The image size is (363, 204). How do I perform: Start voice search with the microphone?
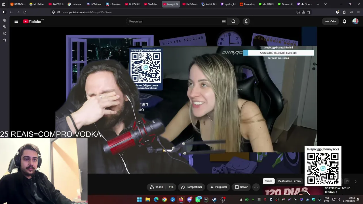246,21
